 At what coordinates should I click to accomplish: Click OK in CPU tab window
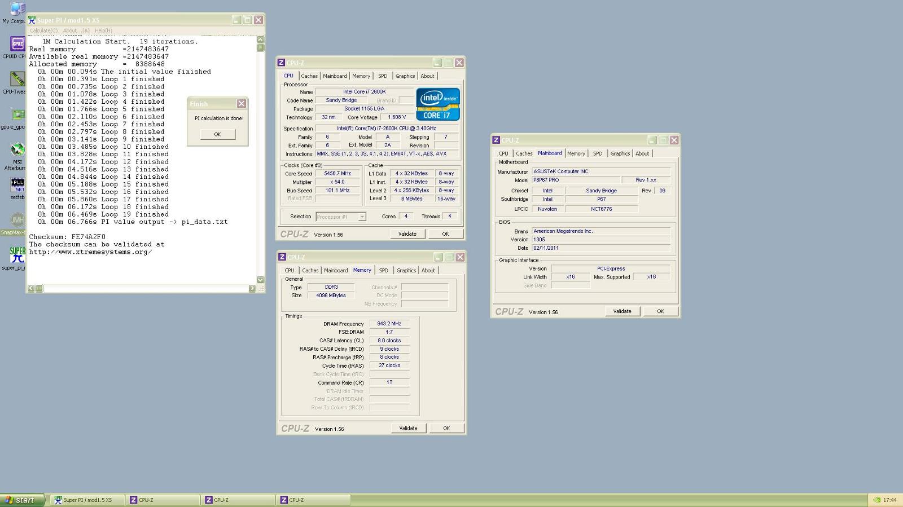445,234
